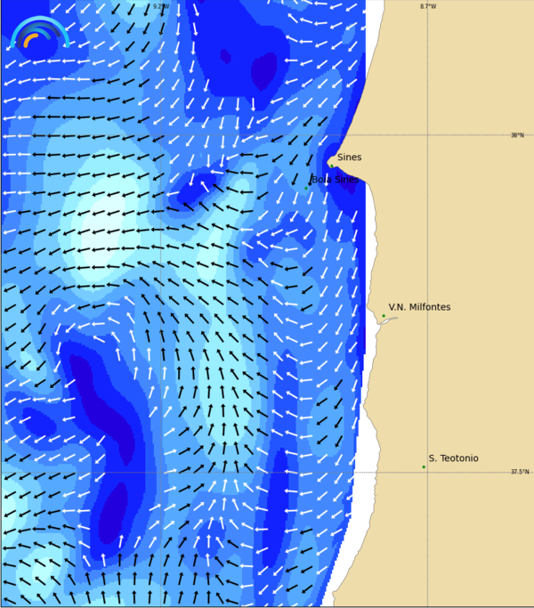Image resolution: width=534 pixels, height=608 pixels.
Task: Click the 38°N latitude label
Action: point(517,135)
